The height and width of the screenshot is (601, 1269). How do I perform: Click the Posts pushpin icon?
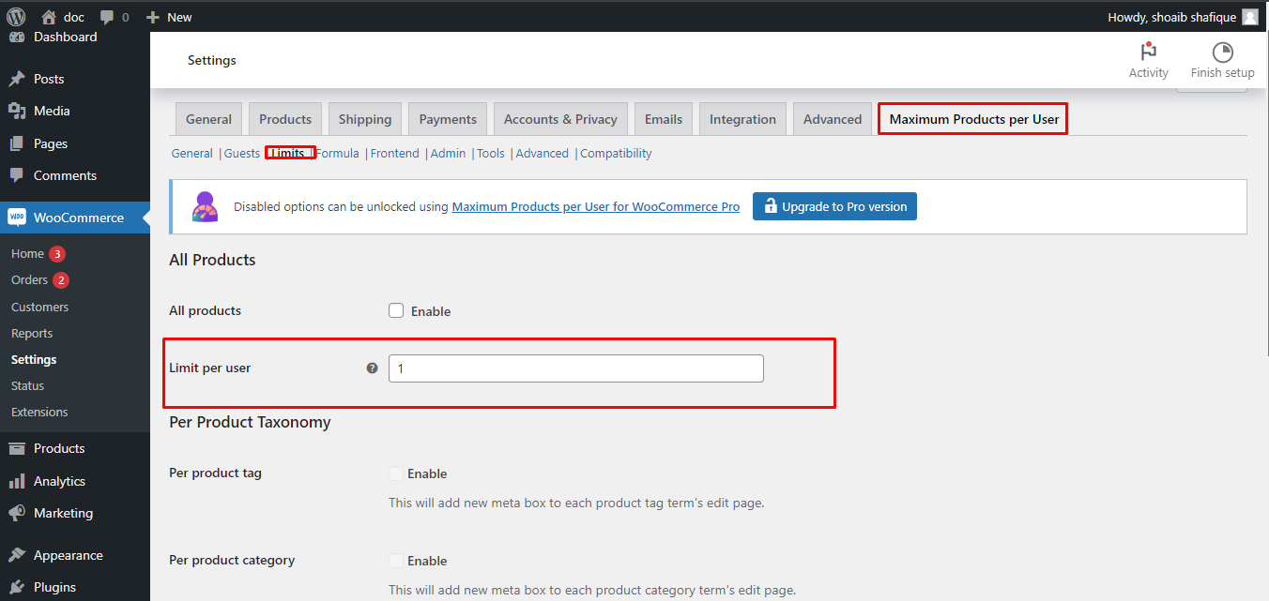coord(17,79)
